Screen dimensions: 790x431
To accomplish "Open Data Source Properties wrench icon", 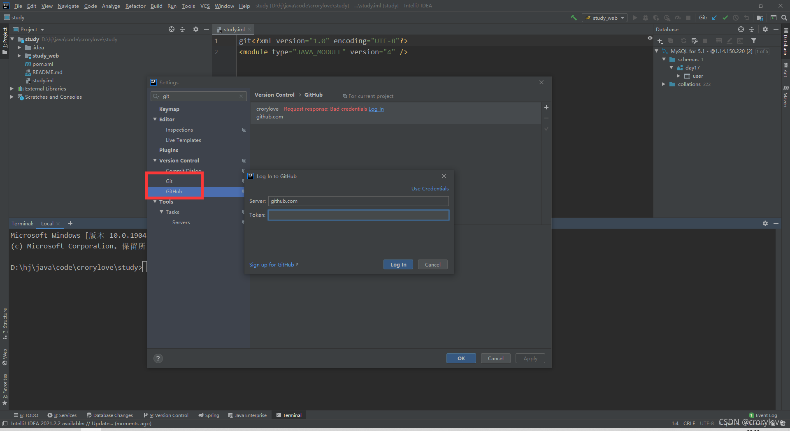I will pos(695,41).
